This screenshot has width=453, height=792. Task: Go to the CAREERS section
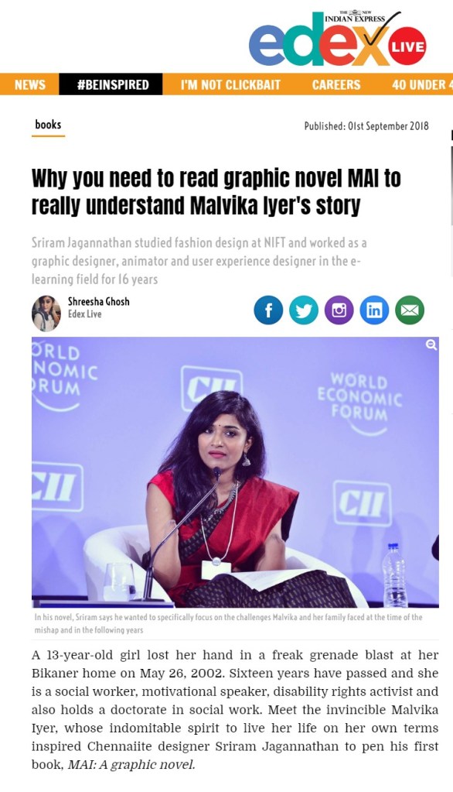pos(336,84)
